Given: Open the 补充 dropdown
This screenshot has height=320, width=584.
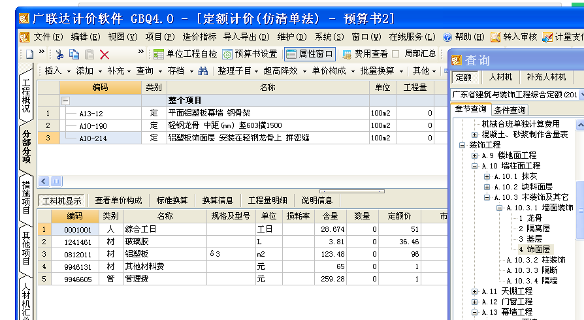Looking at the screenshot, I should (x=119, y=71).
